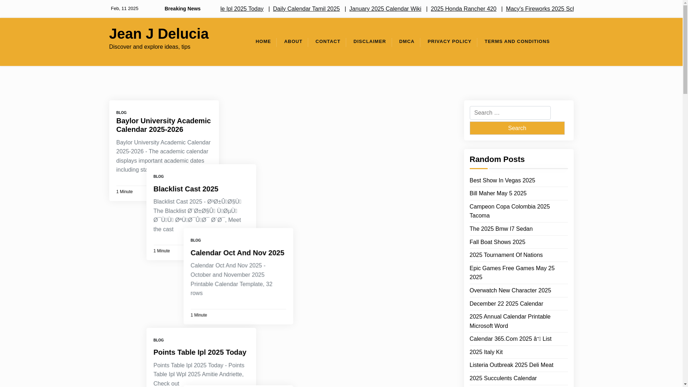Open Baylor University Academic Calendar 2025-2026 post
Viewport: 688px width, 387px height.
pos(163,125)
